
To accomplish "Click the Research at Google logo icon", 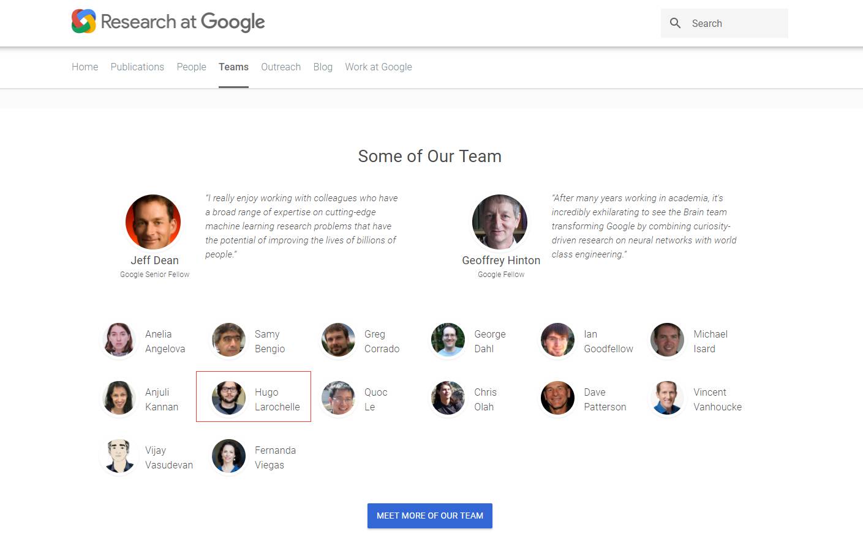I will tap(84, 21).
